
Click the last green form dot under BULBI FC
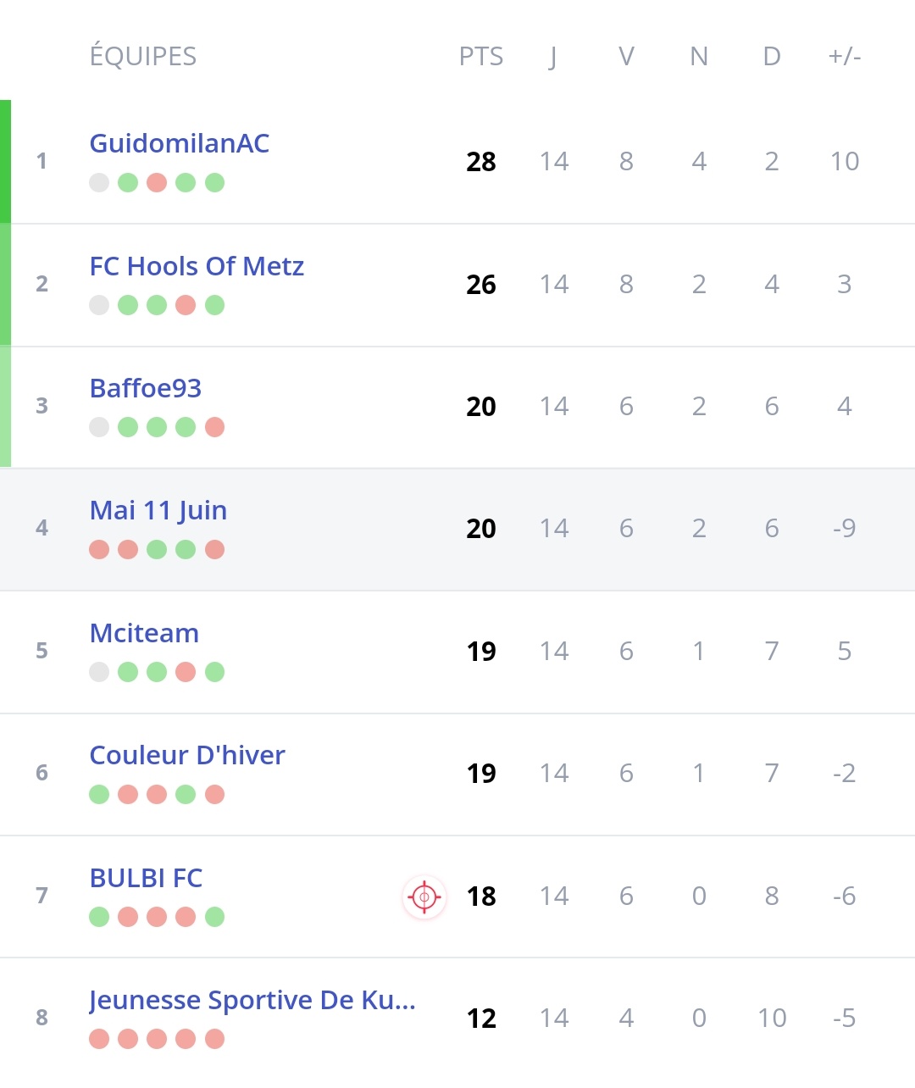[214, 917]
